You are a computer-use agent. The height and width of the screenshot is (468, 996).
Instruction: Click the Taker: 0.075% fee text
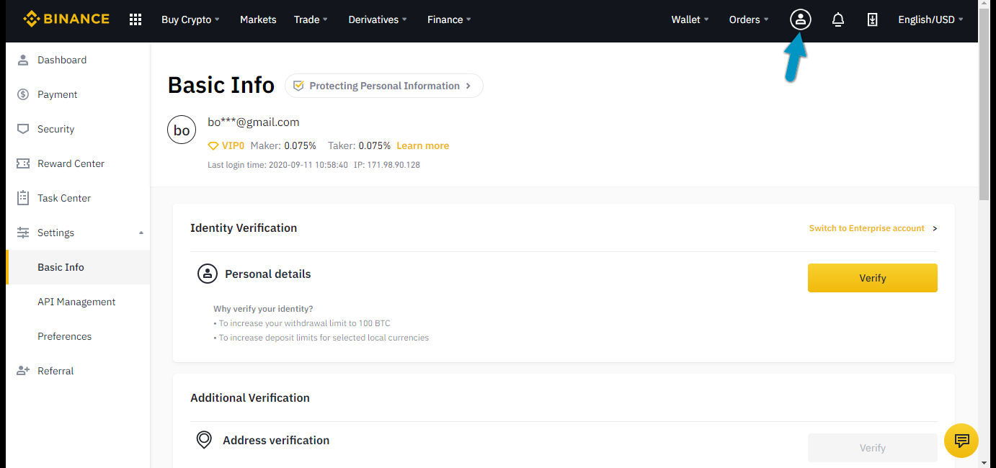(x=359, y=145)
